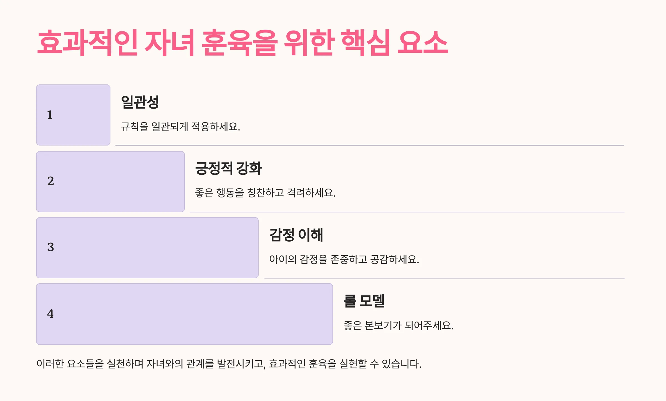Click the heading 긍정적 강화

point(228,168)
